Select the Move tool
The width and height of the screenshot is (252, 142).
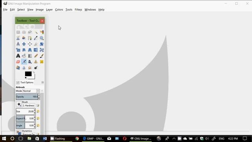24,44
